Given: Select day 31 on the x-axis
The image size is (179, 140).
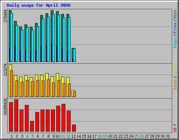Looking at the screenshot, I should point(168,136).
